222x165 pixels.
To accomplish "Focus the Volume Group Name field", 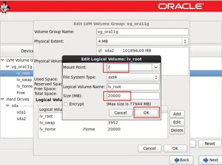I will 142,32.
